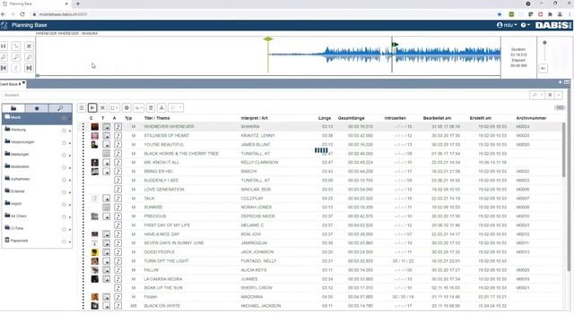574x322 pixels.
Task: Click the X remove icon in table toolbar
Action: point(103,107)
